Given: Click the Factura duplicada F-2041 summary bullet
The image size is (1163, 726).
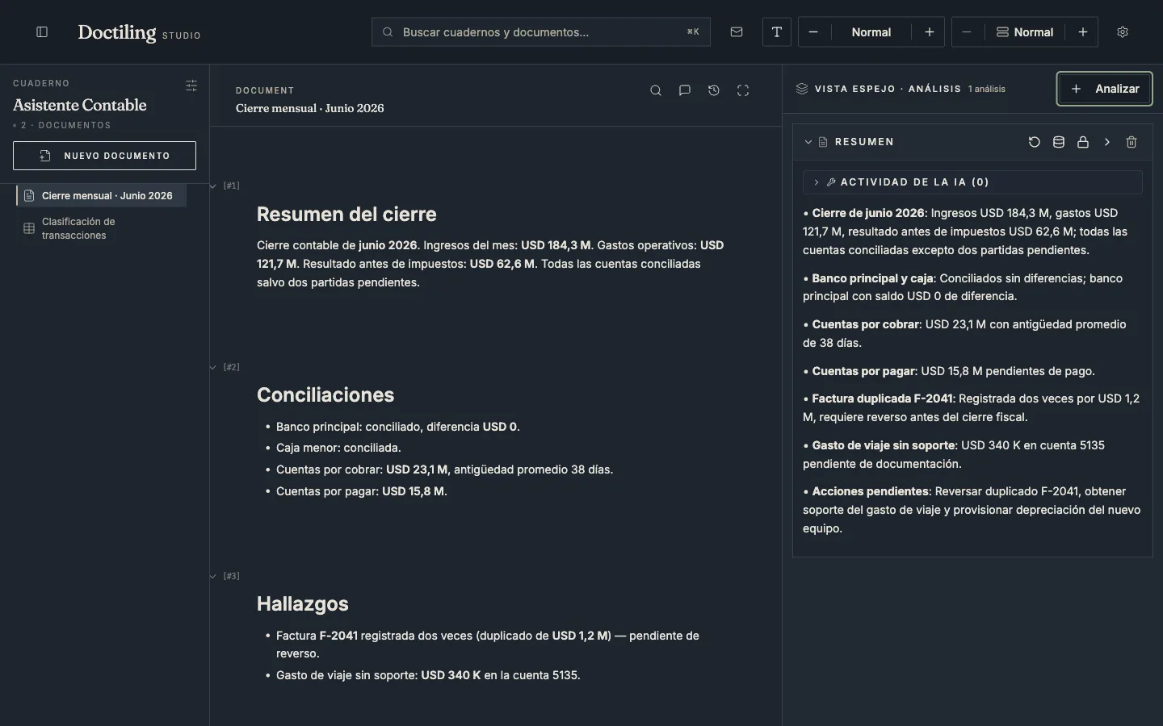Looking at the screenshot, I should coord(972,408).
